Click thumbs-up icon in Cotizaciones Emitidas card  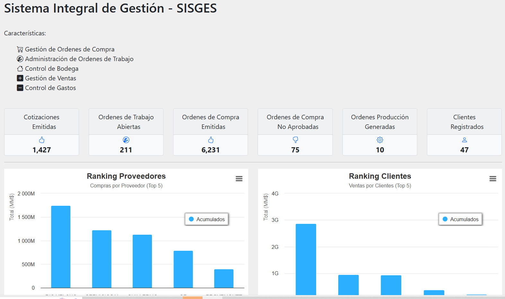click(42, 140)
